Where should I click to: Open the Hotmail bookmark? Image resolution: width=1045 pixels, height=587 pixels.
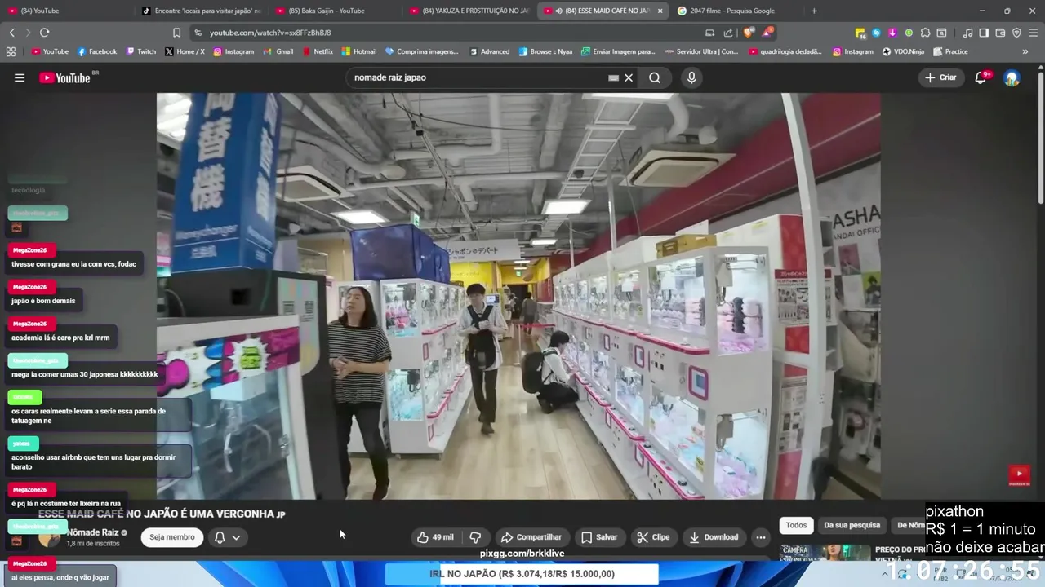pos(359,51)
